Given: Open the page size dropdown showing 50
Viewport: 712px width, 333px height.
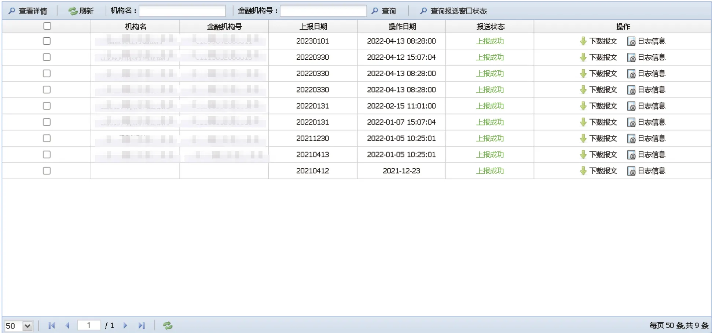Looking at the screenshot, I should (27, 326).
